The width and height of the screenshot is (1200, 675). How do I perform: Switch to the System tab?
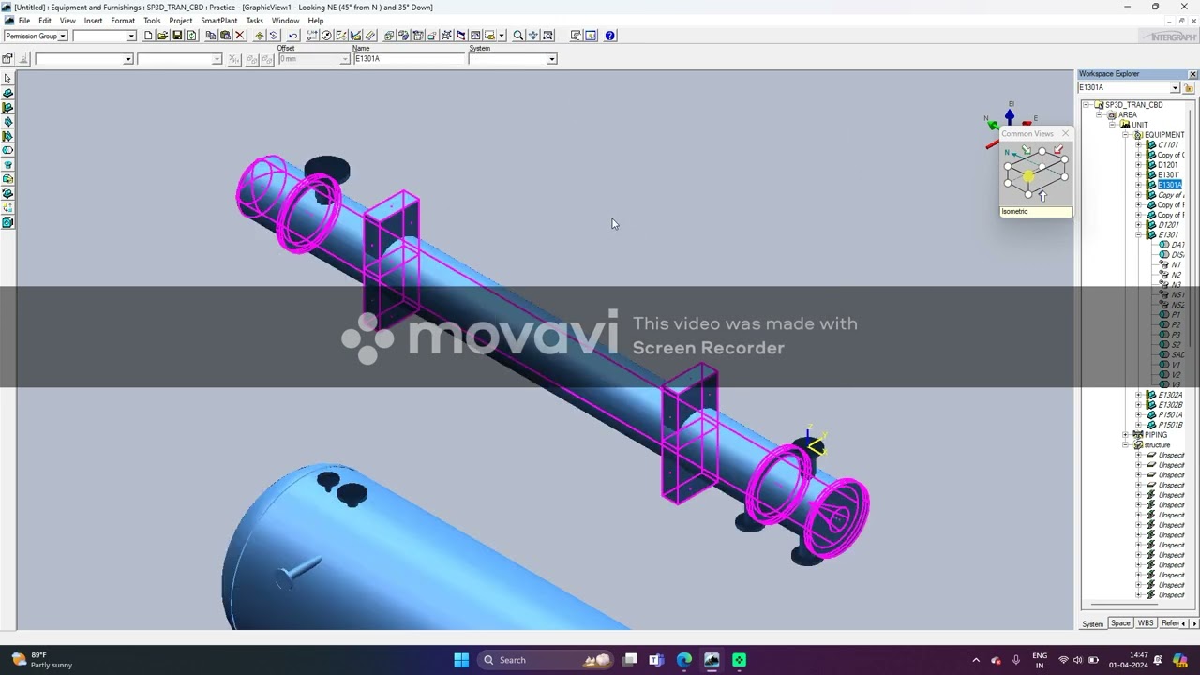coord(1093,623)
